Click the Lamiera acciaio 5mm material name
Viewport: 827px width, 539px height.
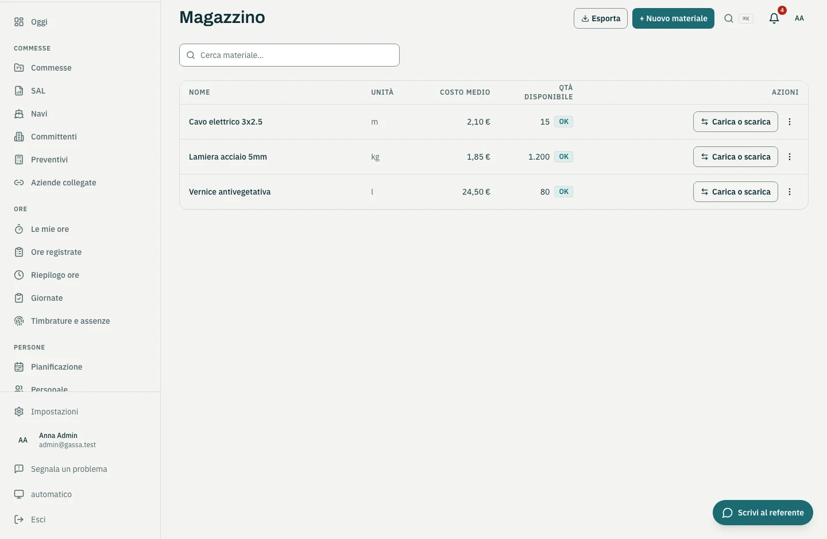pyautogui.click(x=228, y=157)
